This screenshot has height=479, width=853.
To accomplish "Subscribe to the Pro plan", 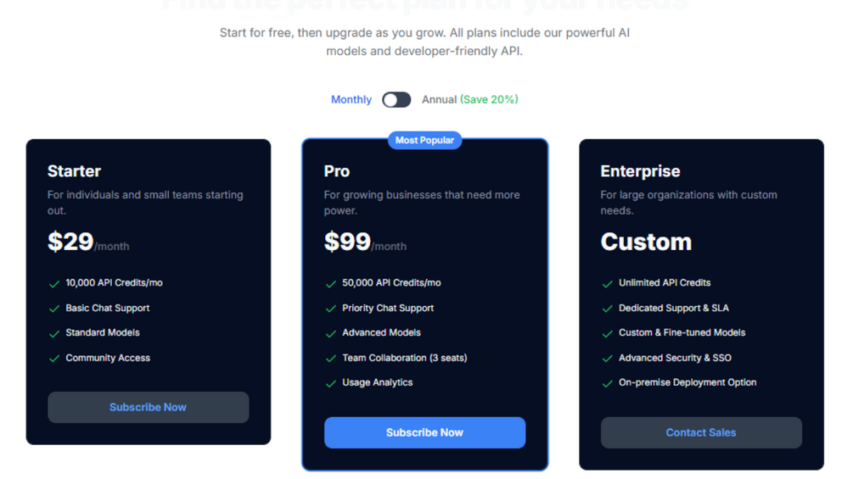I will point(424,433).
